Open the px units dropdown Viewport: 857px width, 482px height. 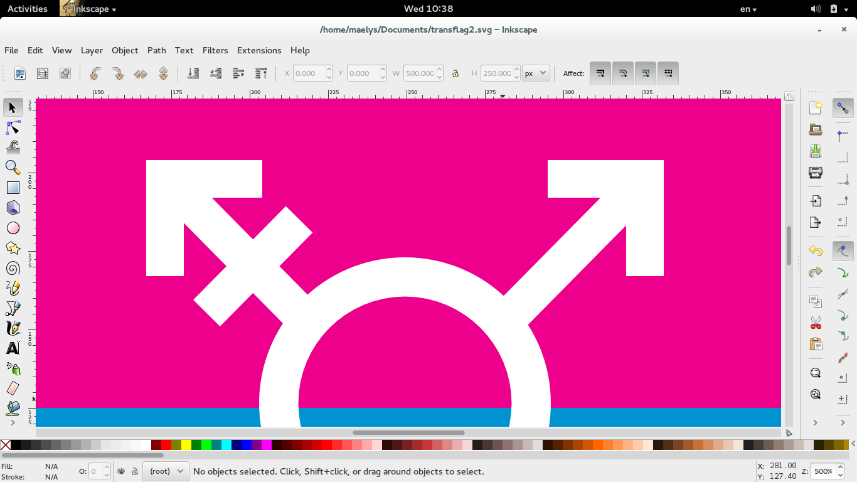click(536, 73)
